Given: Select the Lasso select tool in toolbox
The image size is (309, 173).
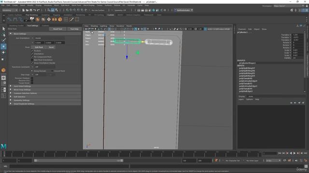Looking at the screenshot, I should pos(3,35).
